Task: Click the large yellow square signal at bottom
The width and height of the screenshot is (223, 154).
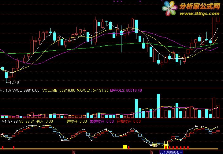Action: point(125,147)
